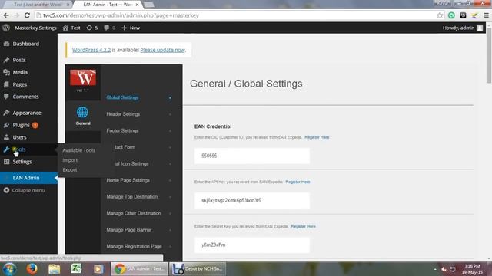Open Settings in the sidebar
Screen dimensions: 492x276
pyautogui.click(x=22, y=162)
